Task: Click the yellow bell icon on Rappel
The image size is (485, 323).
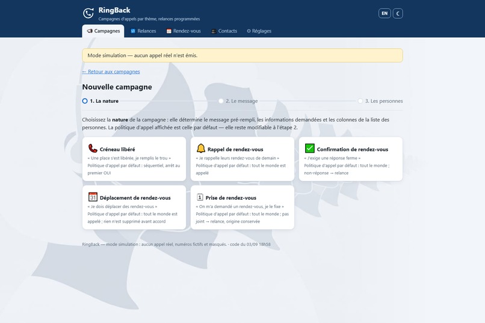Action: (201, 149)
